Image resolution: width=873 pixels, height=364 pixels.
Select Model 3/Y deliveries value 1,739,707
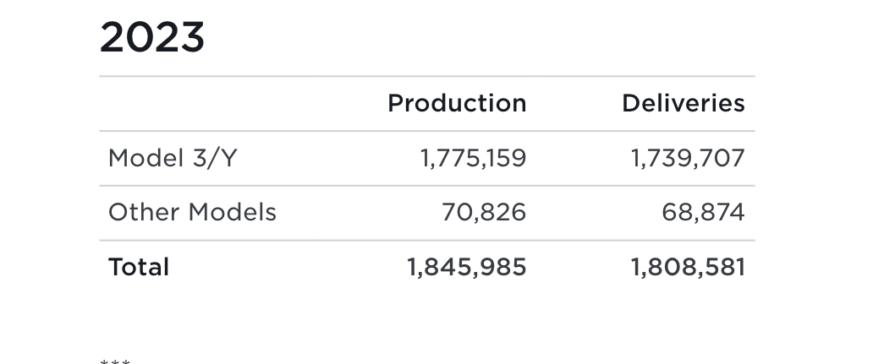688,159
